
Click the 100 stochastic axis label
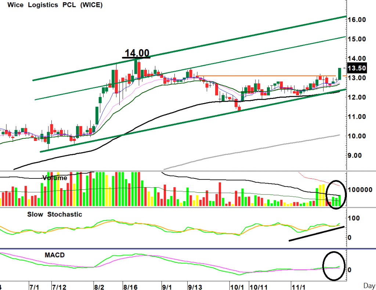tap(354, 218)
